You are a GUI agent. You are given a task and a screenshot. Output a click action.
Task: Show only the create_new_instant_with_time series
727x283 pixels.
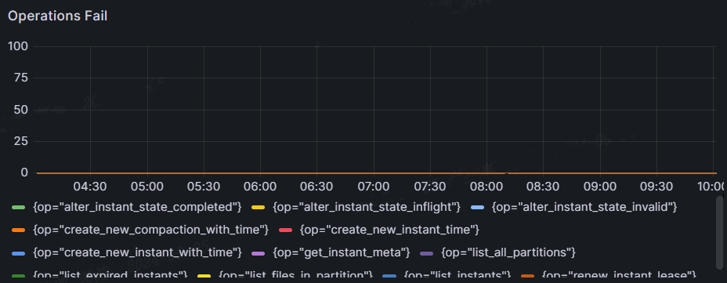coord(138,253)
